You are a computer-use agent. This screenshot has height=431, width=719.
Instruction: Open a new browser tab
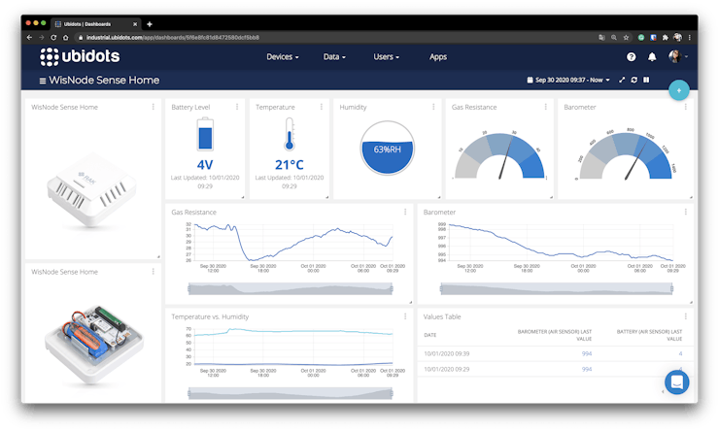coord(150,24)
